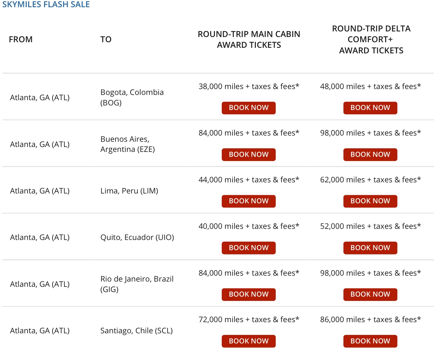The image size is (434, 349).
Task: Click the 86,000 miles Comfort+ price
Action: tap(370, 320)
